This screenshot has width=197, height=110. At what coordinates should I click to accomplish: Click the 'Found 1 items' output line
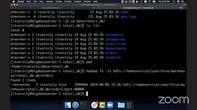pyautogui.click(x=23, y=80)
